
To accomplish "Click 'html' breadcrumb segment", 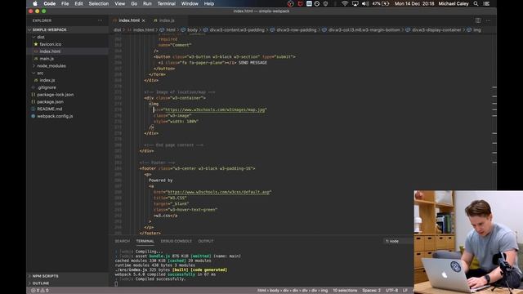I will click(171, 30).
